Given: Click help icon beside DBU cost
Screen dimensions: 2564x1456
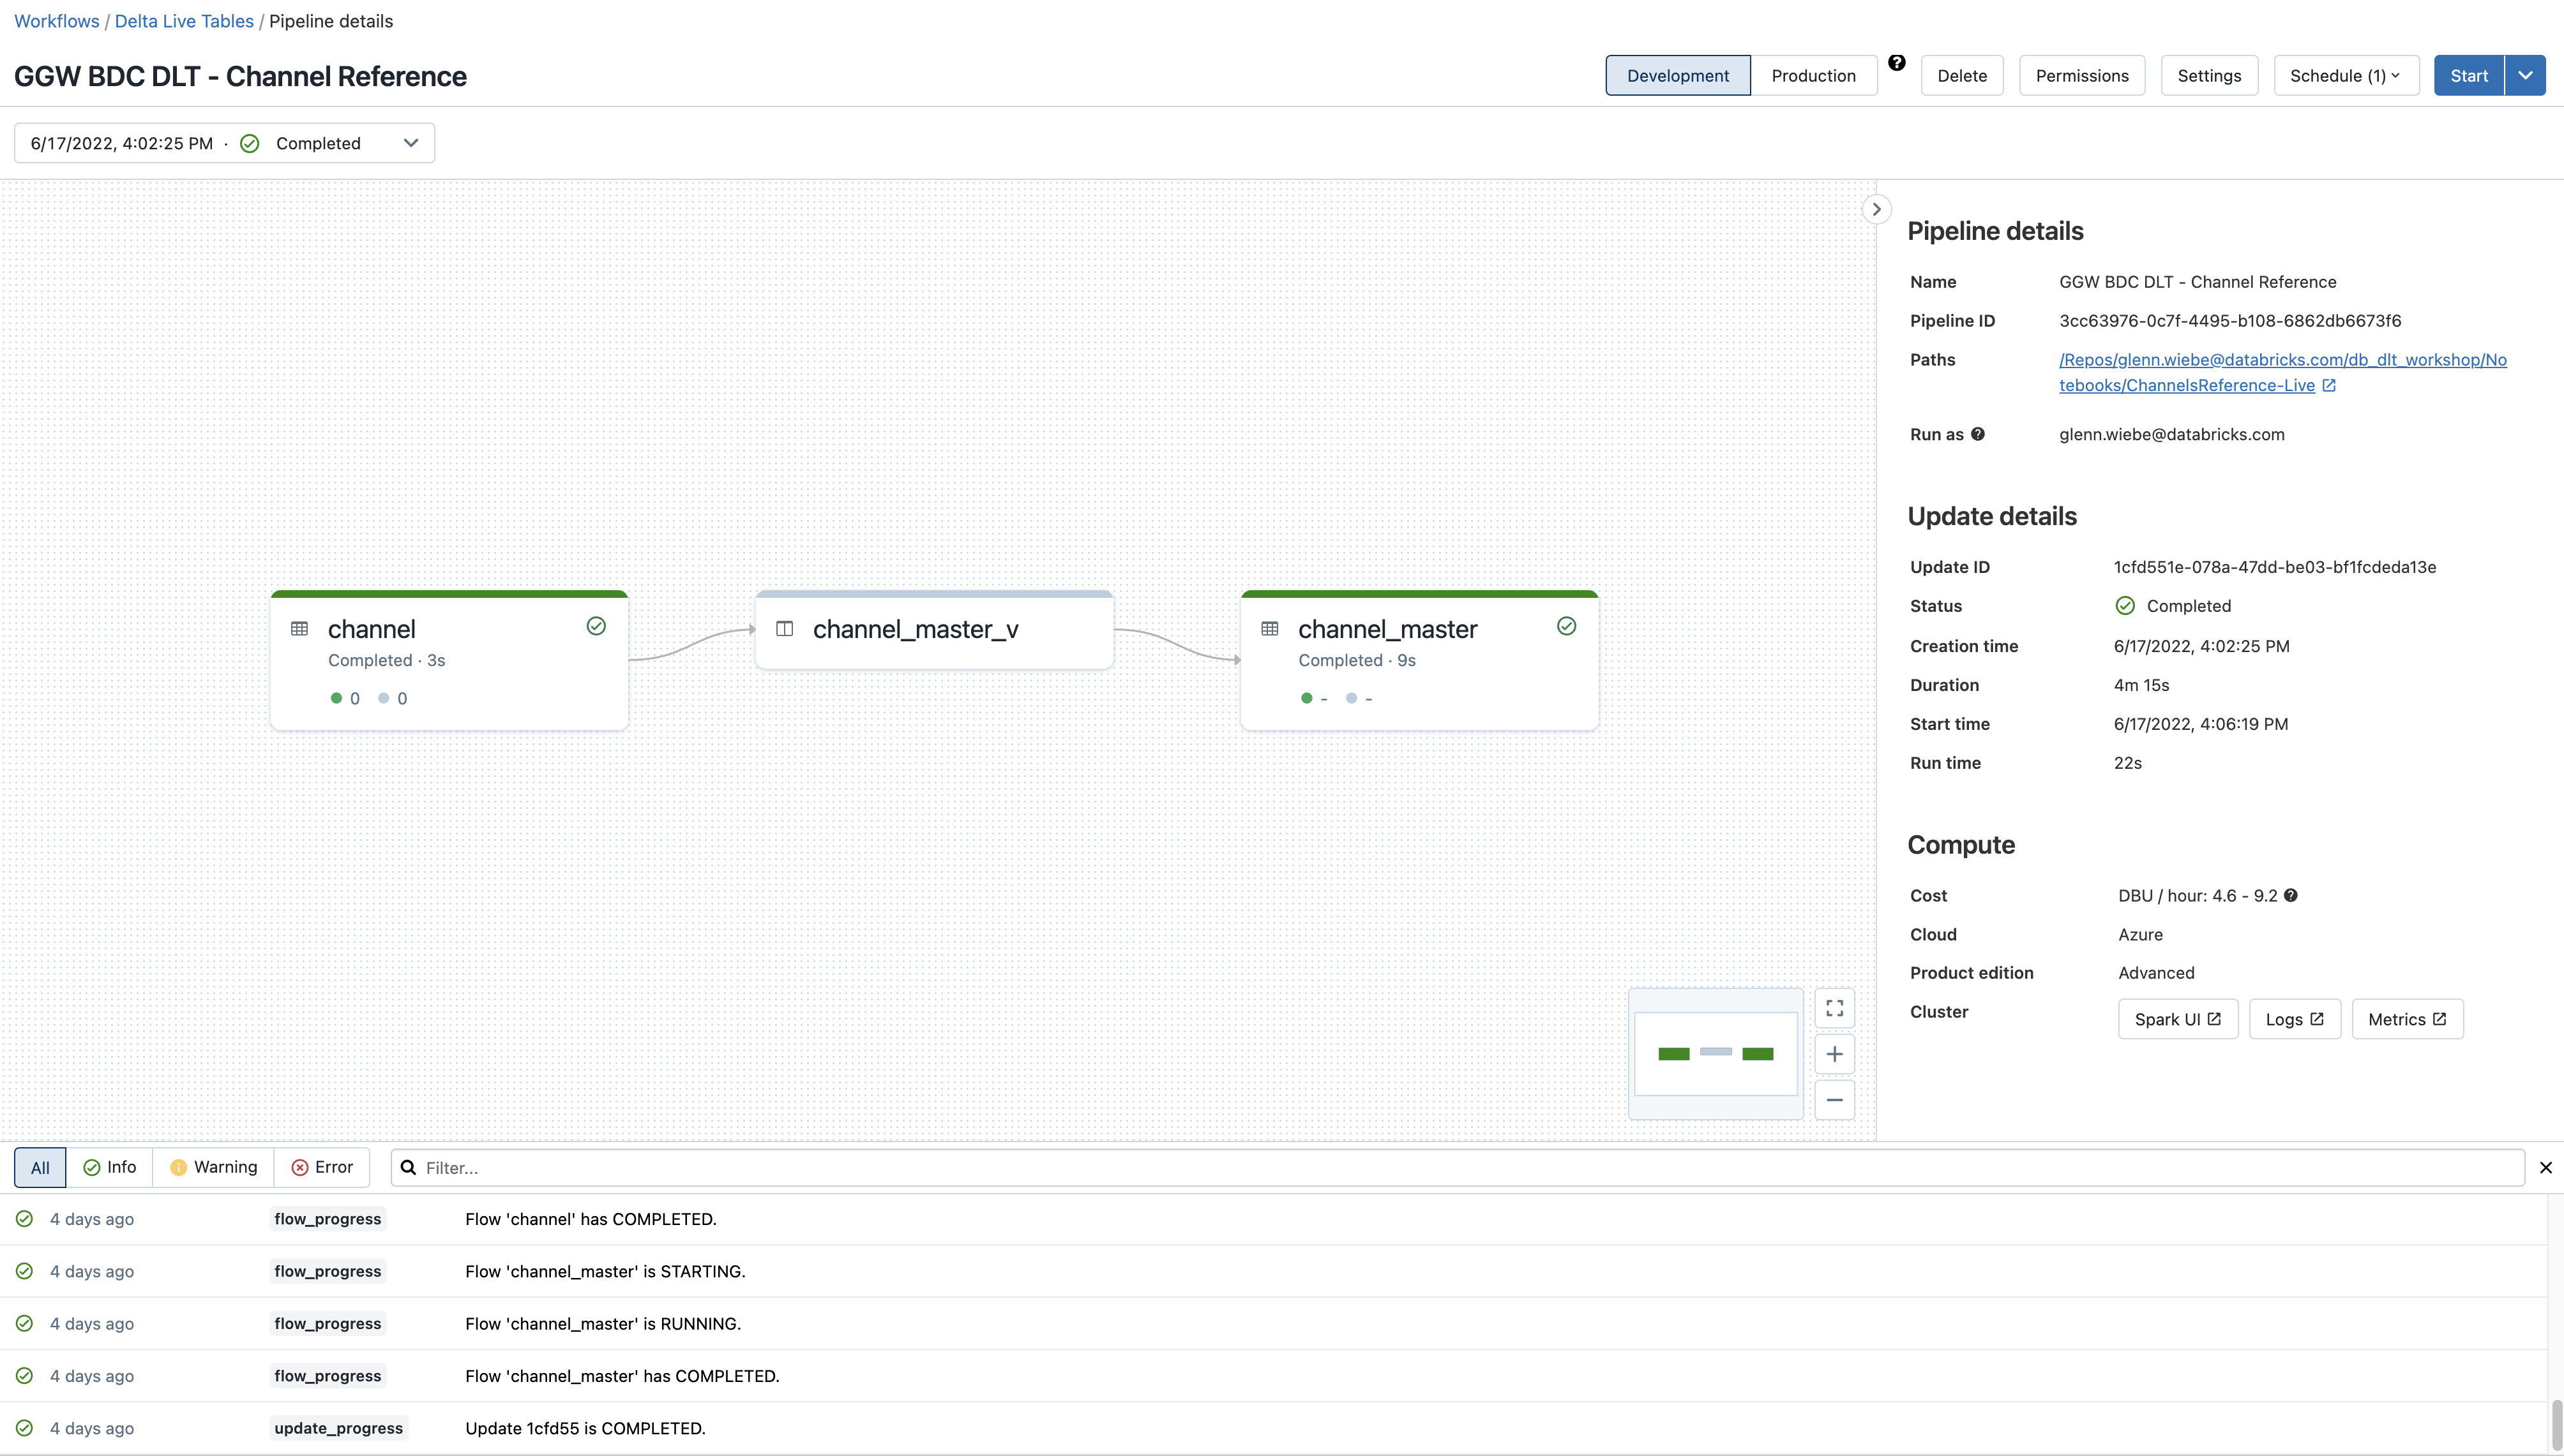Looking at the screenshot, I should pos(2290,895).
